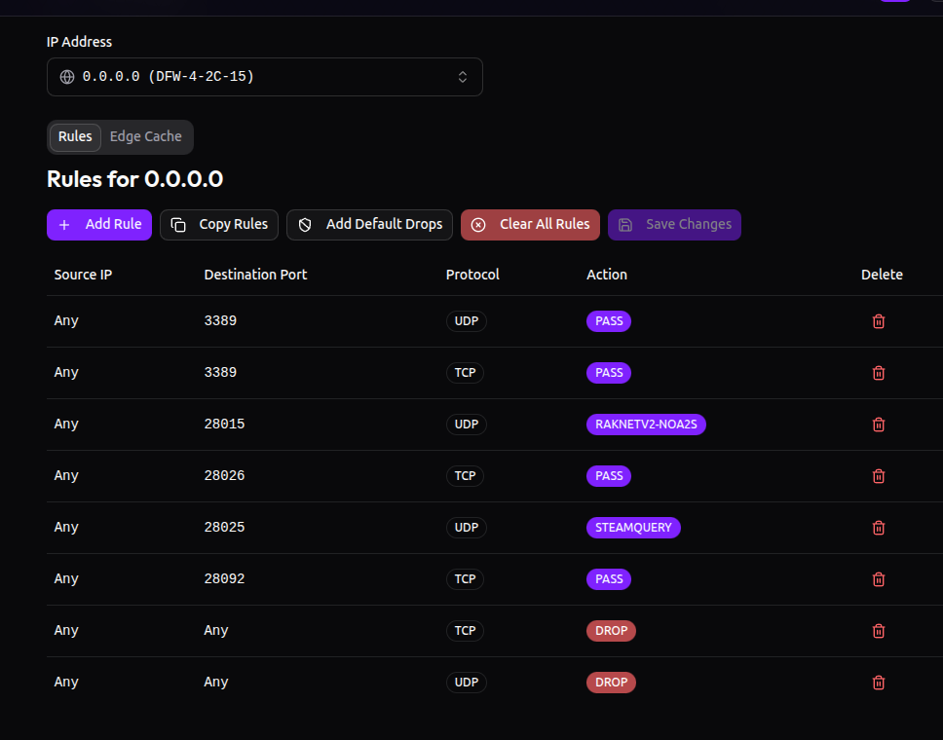
Task: Click the copy icon on Copy Rules
Action: coord(177,224)
